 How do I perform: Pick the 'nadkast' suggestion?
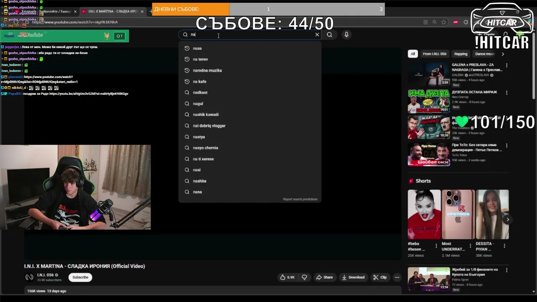pyautogui.click(x=250, y=92)
